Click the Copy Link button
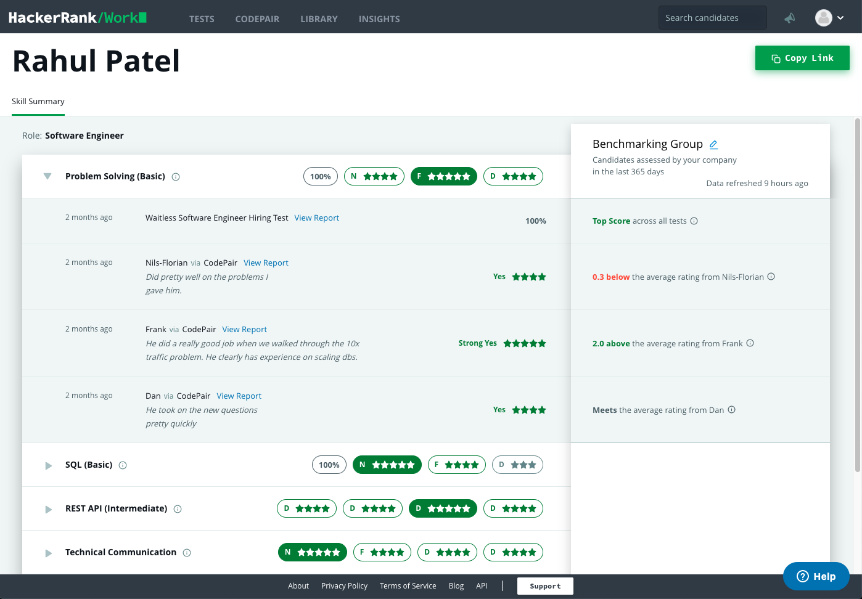The height and width of the screenshot is (599, 862). tap(802, 58)
